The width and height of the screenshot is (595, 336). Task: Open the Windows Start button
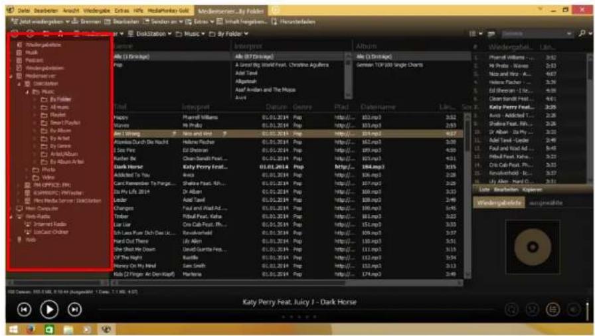pos(13,329)
